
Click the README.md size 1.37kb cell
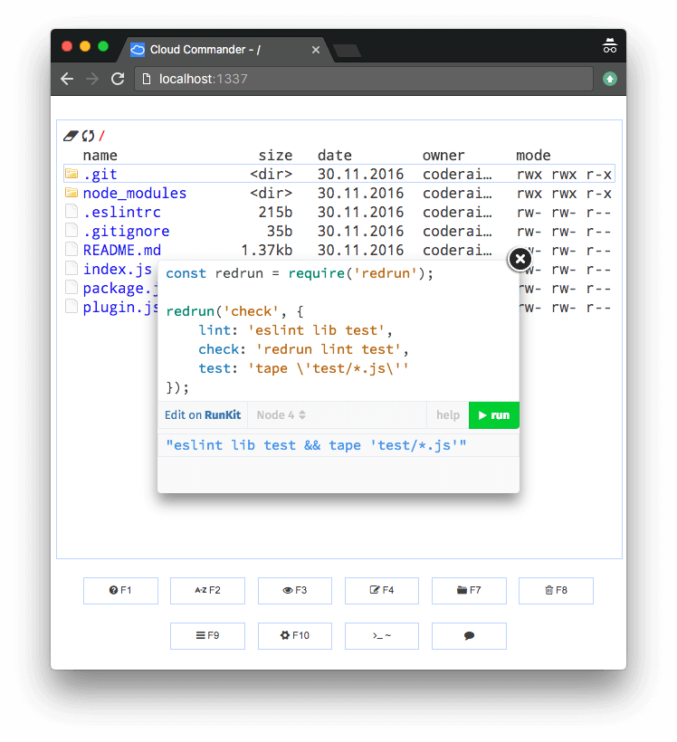pyautogui.click(x=266, y=250)
